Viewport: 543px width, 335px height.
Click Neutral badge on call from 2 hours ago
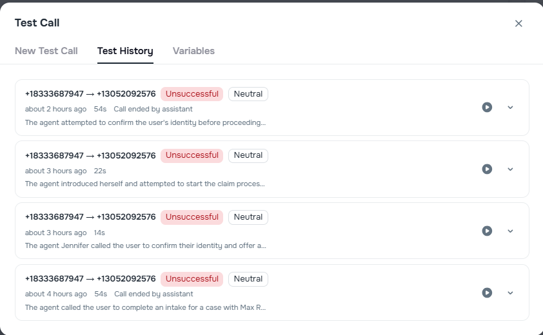click(248, 94)
